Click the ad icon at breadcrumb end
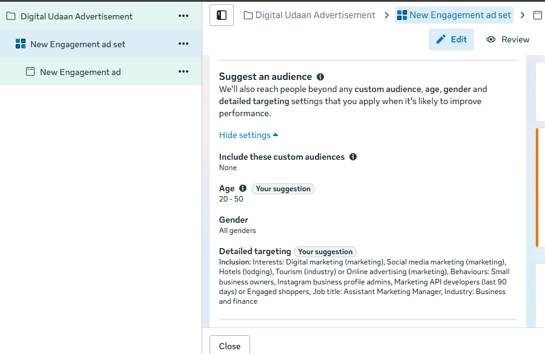 click(x=537, y=15)
